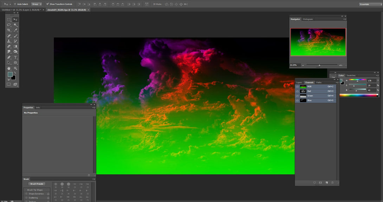
Task: Click the Navigator image preview thumbnail
Action: click(318, 42)
